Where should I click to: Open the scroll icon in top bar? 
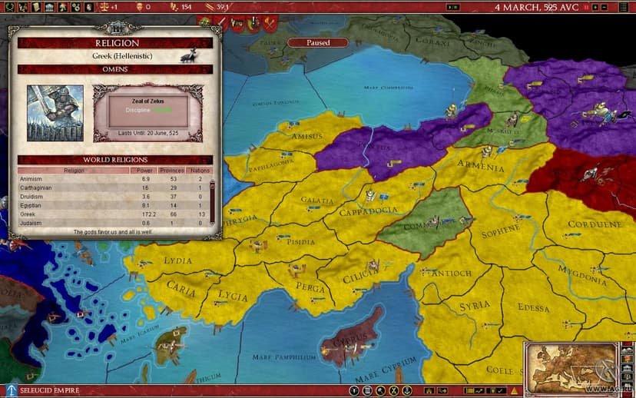(x=35, y=6)
